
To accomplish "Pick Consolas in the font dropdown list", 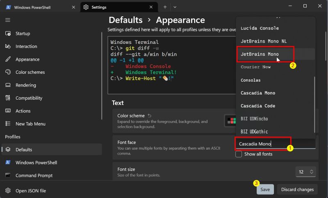I will click(251, 80).
